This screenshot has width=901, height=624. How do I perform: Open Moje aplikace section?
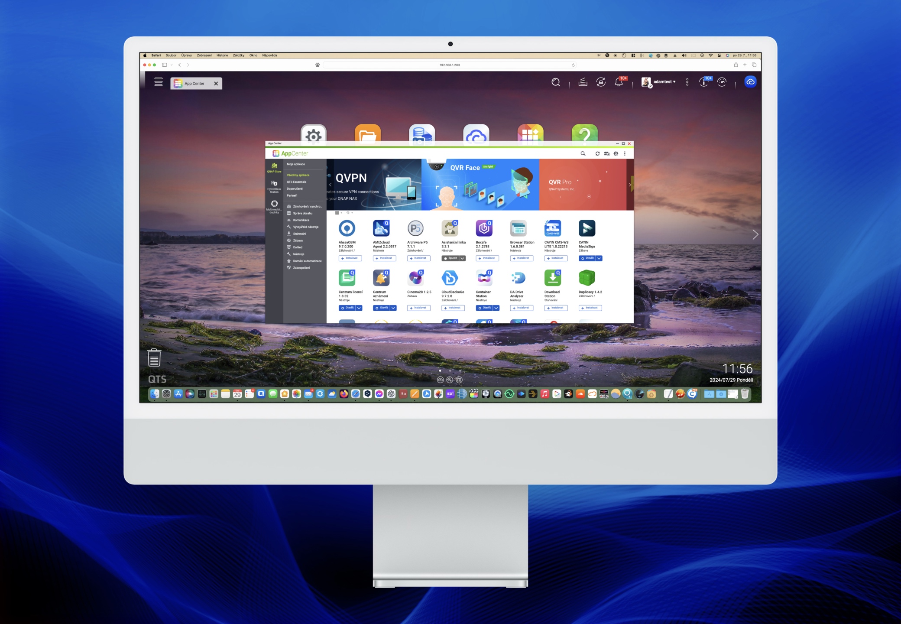[x=296, y=164]
